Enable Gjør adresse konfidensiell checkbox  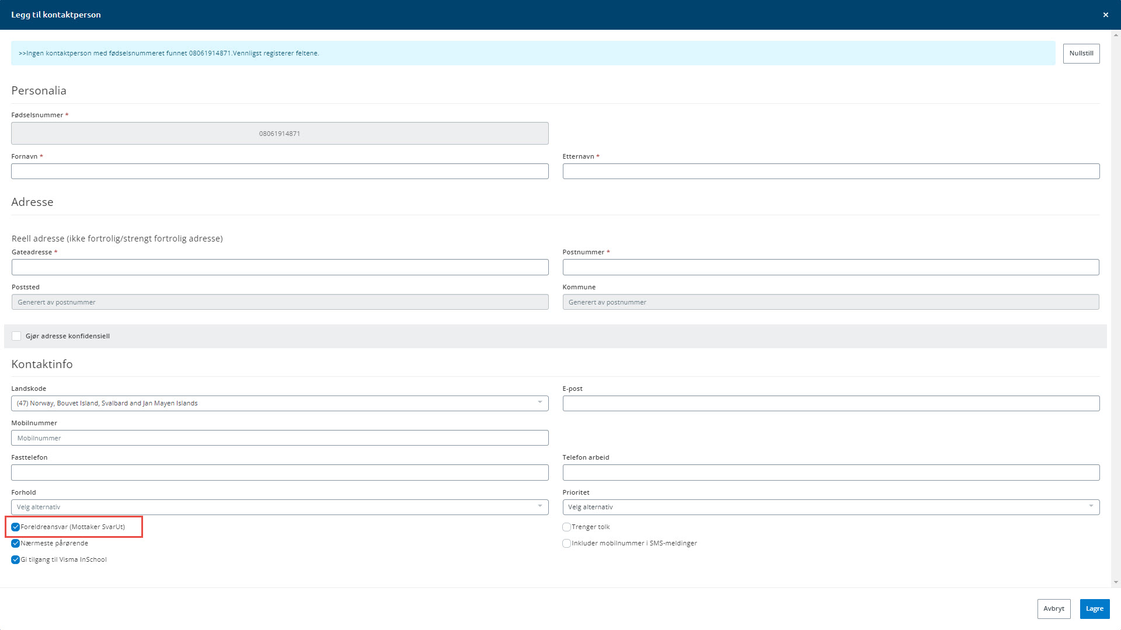click(16, 336)
